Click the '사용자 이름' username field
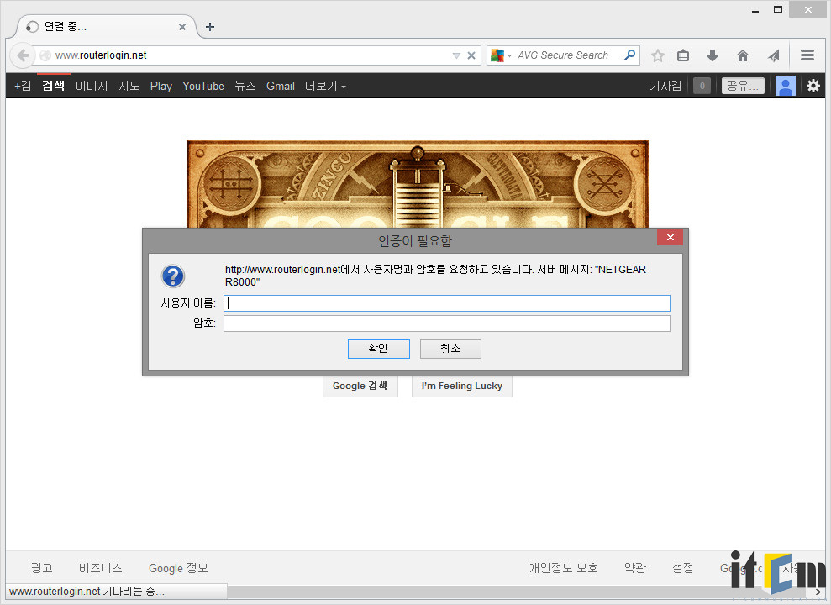The height and width of the screenshot is (605, 831). [447, 303]
